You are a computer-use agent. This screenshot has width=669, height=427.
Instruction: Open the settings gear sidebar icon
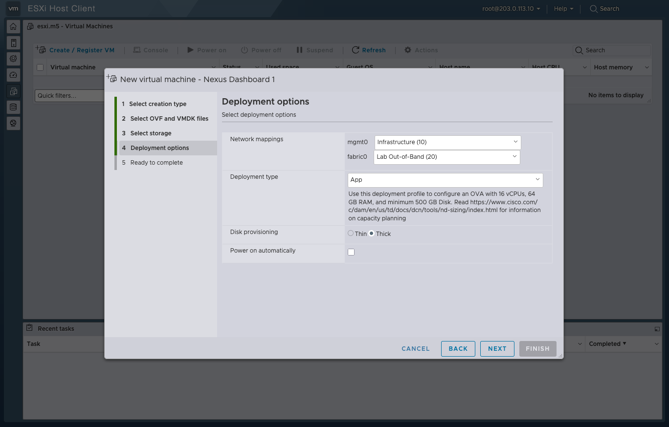(13, 59)
